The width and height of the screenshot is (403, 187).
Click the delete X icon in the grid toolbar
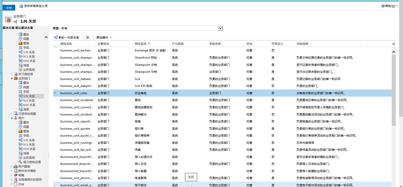click(x=88, y=38)
